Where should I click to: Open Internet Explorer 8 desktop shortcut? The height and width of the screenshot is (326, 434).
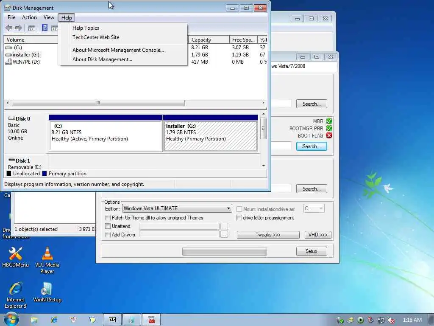[x=16, y=295]
